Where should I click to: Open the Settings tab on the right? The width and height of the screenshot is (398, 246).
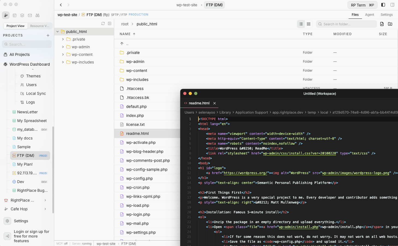pyautogui.click(x=387, y=15)
